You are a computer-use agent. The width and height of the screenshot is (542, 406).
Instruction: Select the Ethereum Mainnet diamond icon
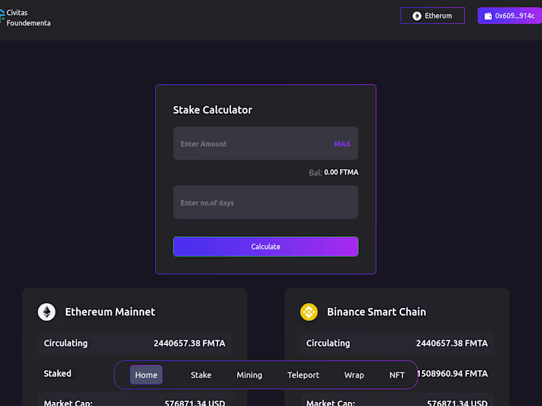point(46,312)
